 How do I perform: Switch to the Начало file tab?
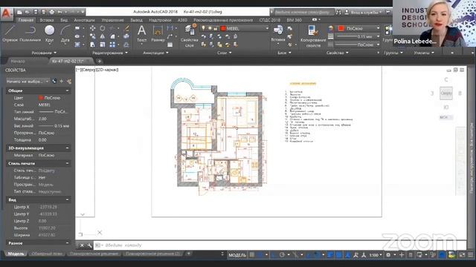18,61
